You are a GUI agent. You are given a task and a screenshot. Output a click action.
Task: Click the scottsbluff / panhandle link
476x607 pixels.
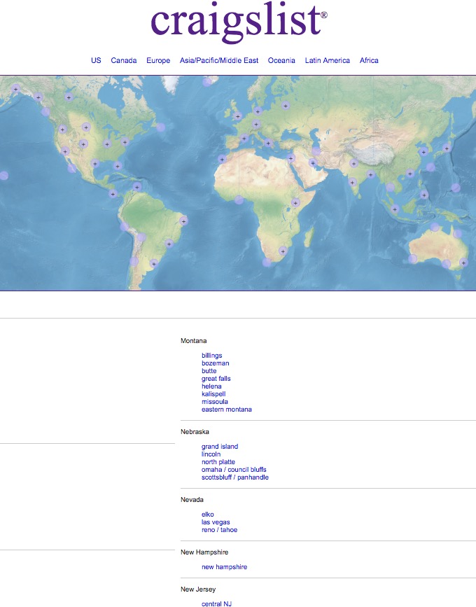[x=235, y=477]
